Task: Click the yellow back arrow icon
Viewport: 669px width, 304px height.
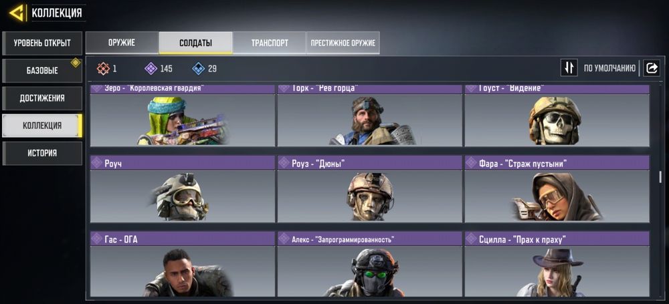Action: (x=16, y=13)
